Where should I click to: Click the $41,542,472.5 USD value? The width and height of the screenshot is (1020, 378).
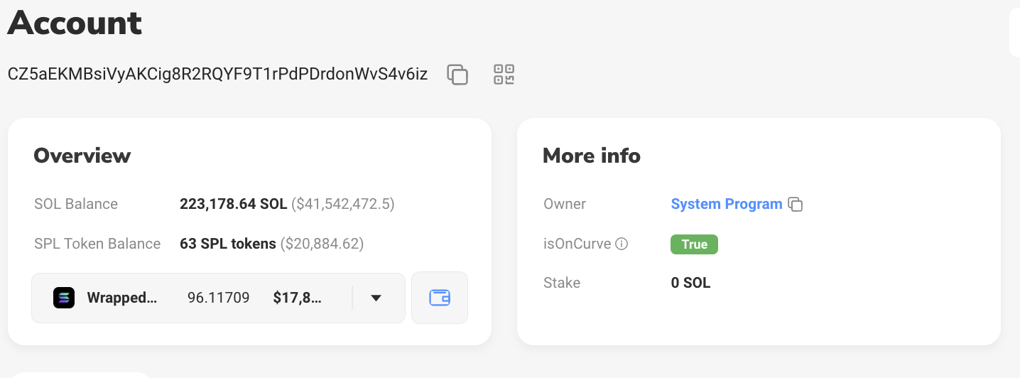point(343,204)
